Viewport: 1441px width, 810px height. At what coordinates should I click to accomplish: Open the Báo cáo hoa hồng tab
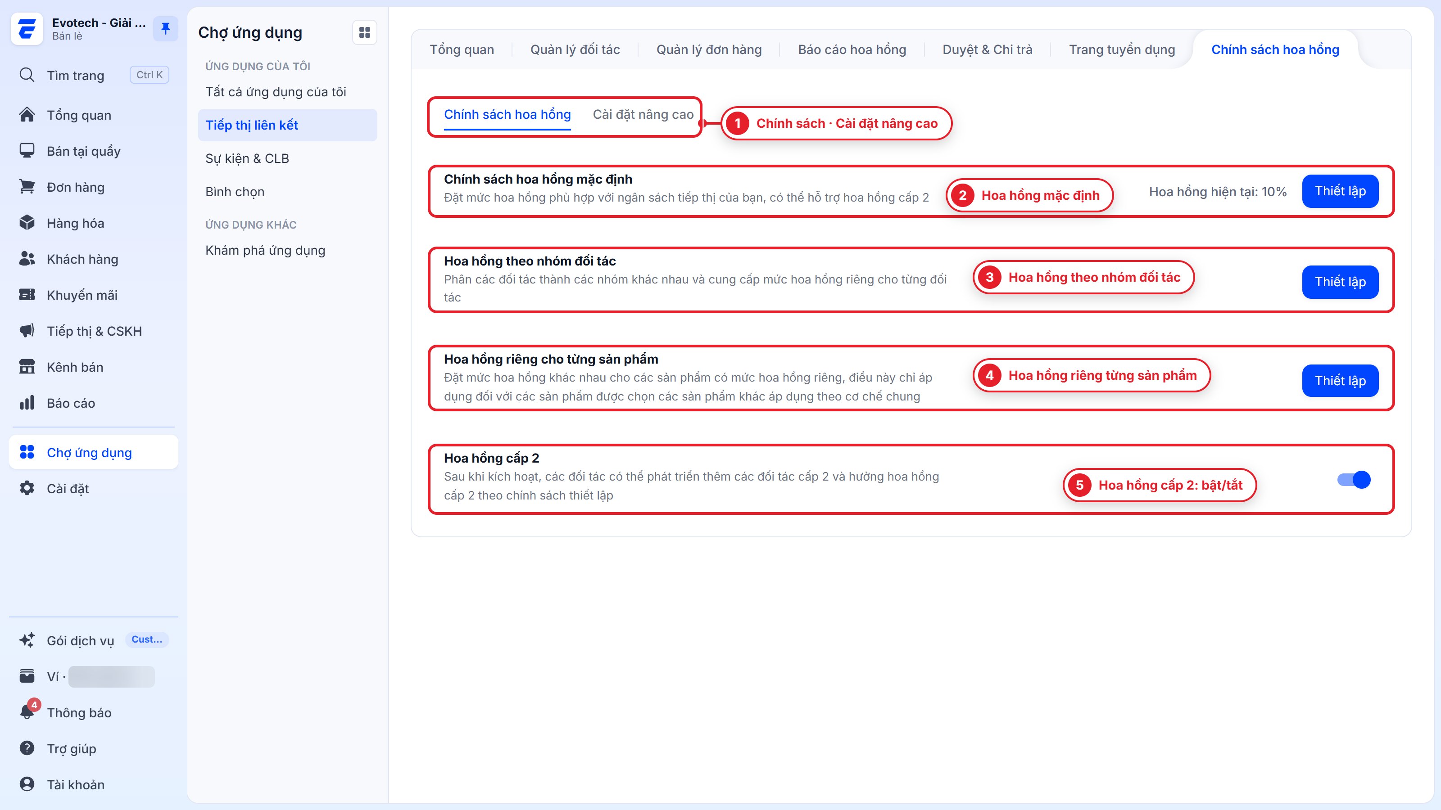(x=852, y=50)
